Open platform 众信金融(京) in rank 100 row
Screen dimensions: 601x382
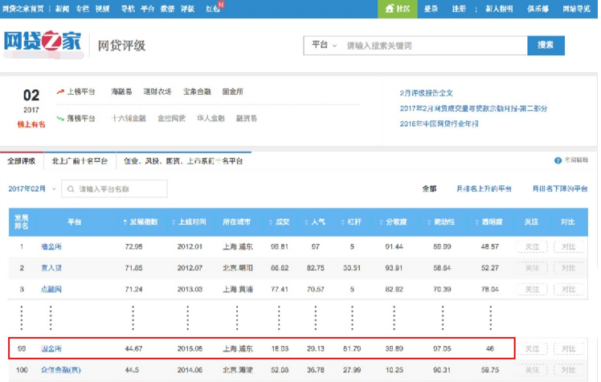pos(61,370)
